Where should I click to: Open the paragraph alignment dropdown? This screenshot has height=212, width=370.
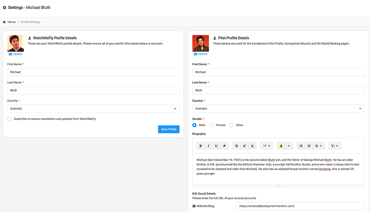tap(319, 146)
